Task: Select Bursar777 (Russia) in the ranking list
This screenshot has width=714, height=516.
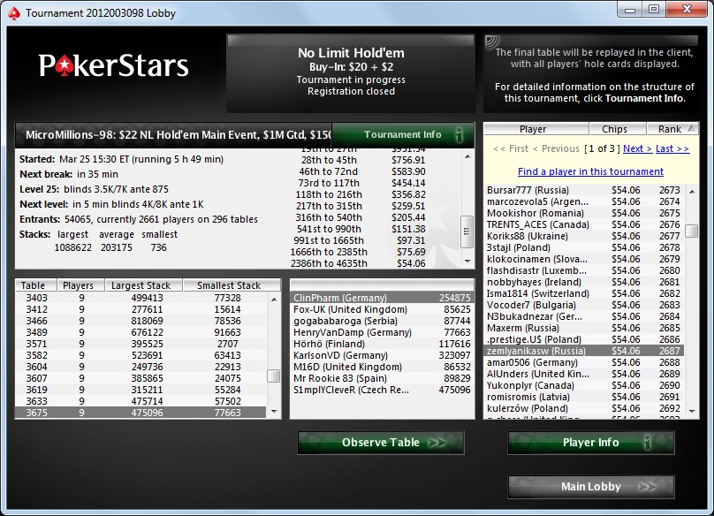Action: coord(585,190)
